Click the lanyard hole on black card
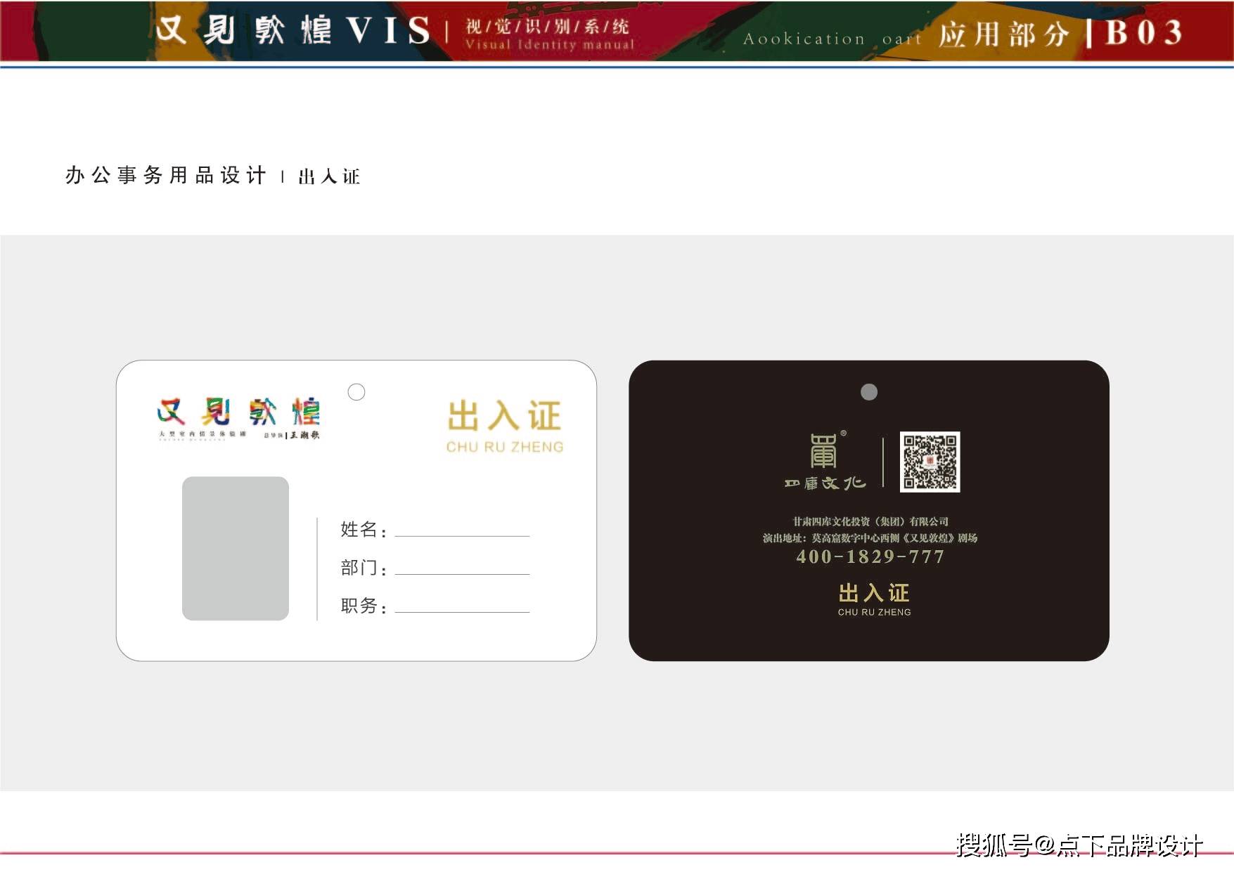 coord(869,392)
